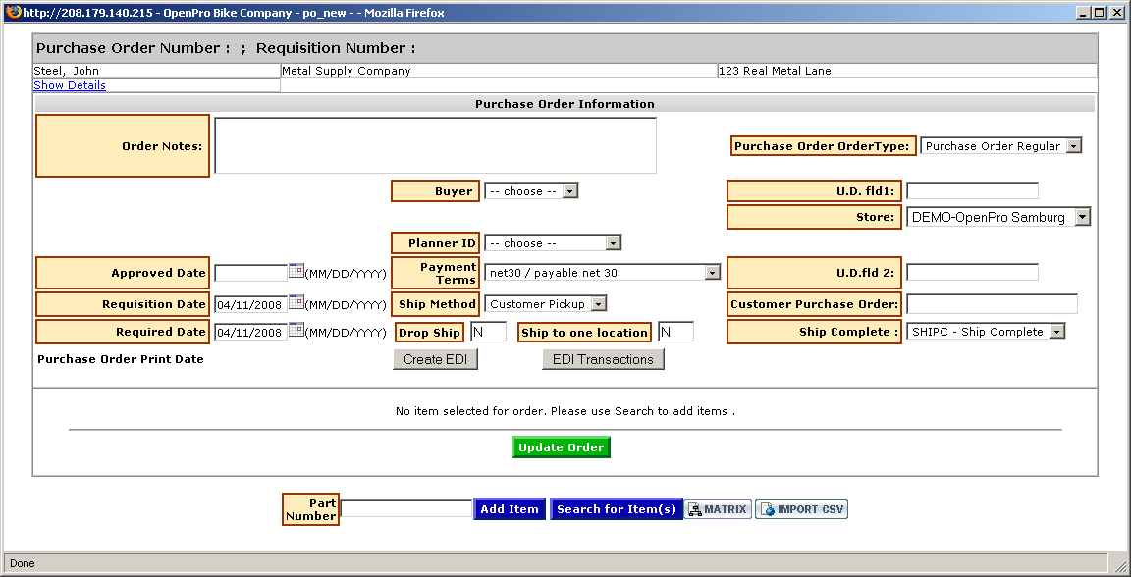Click the Firefox icon in title bar
Viewport: 1131px width, 577px height.
[12, 13]
